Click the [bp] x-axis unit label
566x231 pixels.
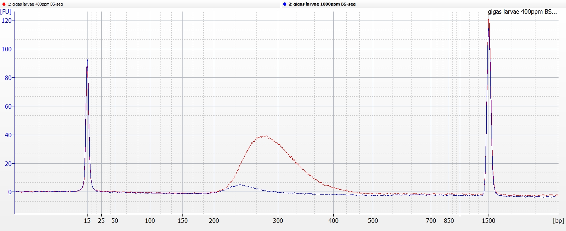(x=558, y=221)
